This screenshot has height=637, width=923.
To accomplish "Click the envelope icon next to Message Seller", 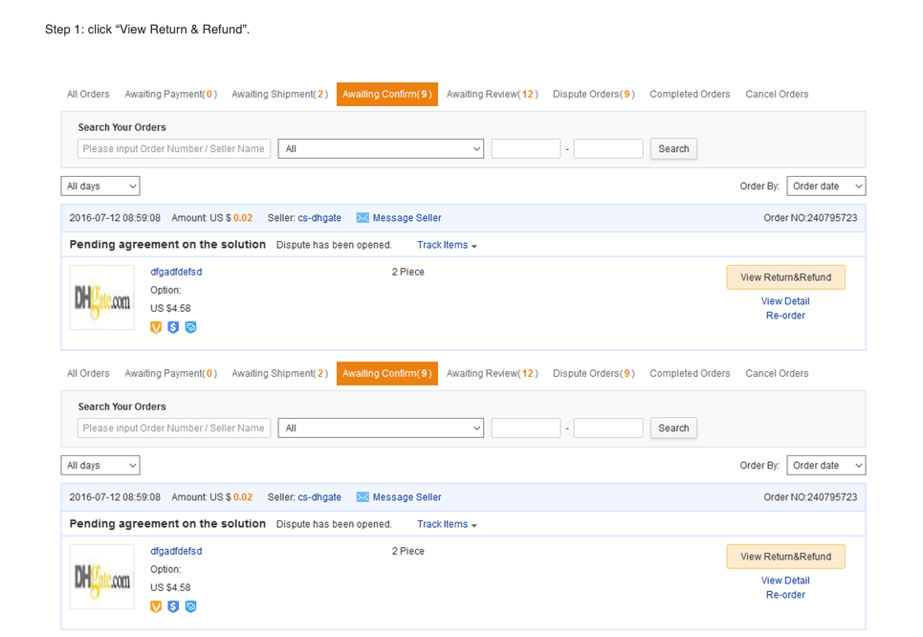I will (362, 217).
